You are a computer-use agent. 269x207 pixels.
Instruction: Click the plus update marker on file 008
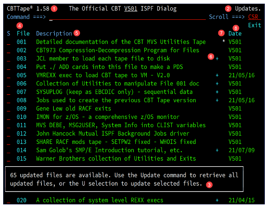(217, 101)
